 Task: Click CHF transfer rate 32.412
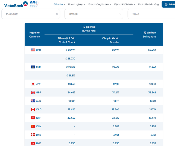click(x=116, y=118)
